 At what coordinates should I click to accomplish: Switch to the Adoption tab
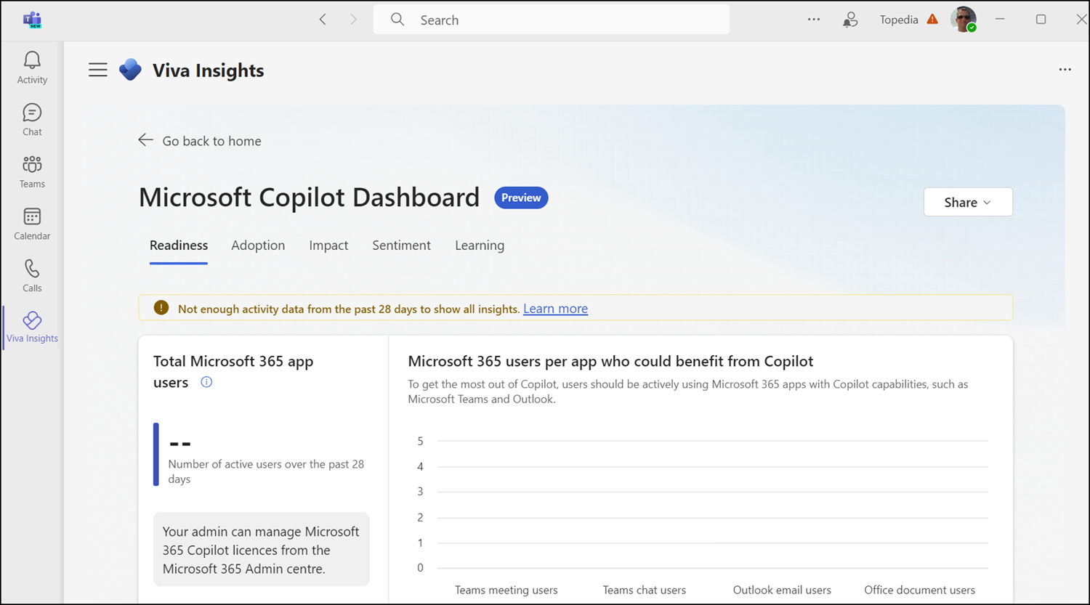(258, 245)
